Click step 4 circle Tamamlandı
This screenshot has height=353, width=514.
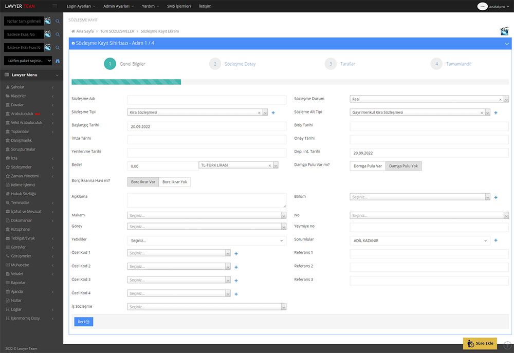(436, 64)
